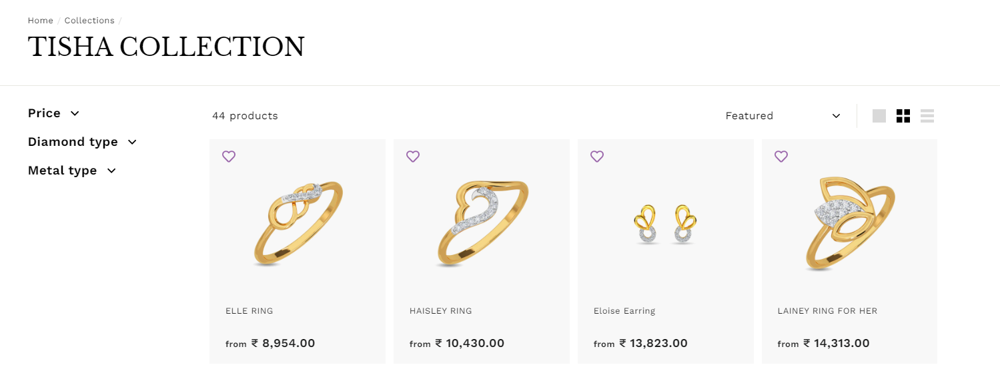
Task: Open LAINEY RING FOR HER title link
Action: [x=827, y=311]
